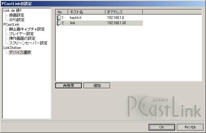Confirm with the OK button
The height and width of the screenshot is (133, 206).
point(162,127)
